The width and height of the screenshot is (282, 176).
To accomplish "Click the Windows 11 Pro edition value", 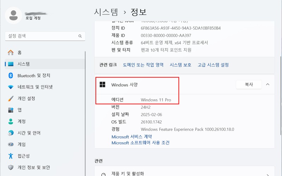I will 156,100.
